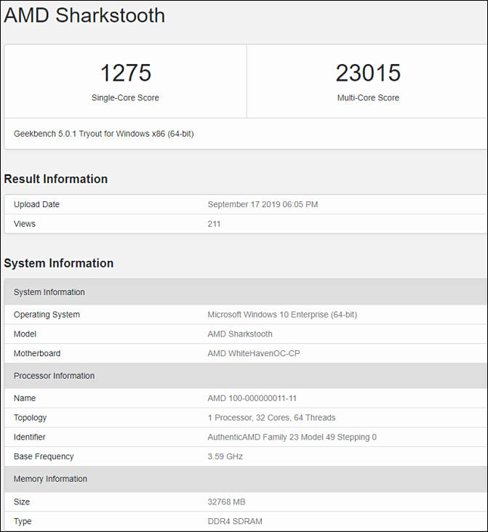Click the Geekbench 5.0.1 Tryout version text
Viewport: 488px width, 532px height.
(x=103, y=134)
